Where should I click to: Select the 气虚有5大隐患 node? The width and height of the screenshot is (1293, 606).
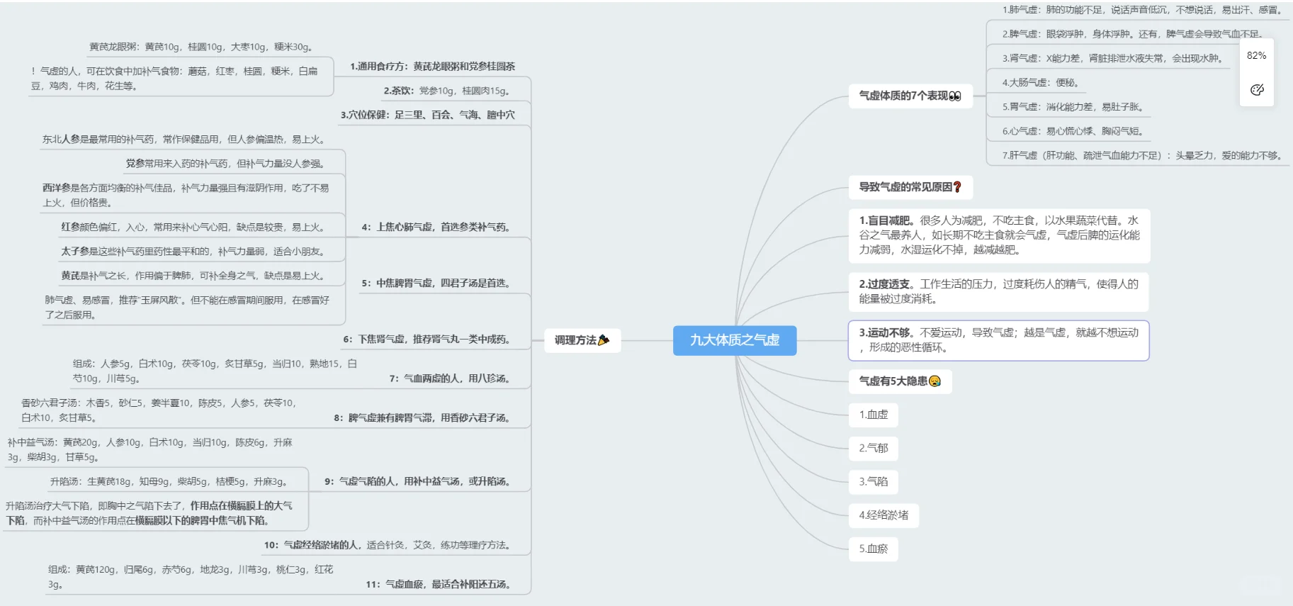(900, 381)
